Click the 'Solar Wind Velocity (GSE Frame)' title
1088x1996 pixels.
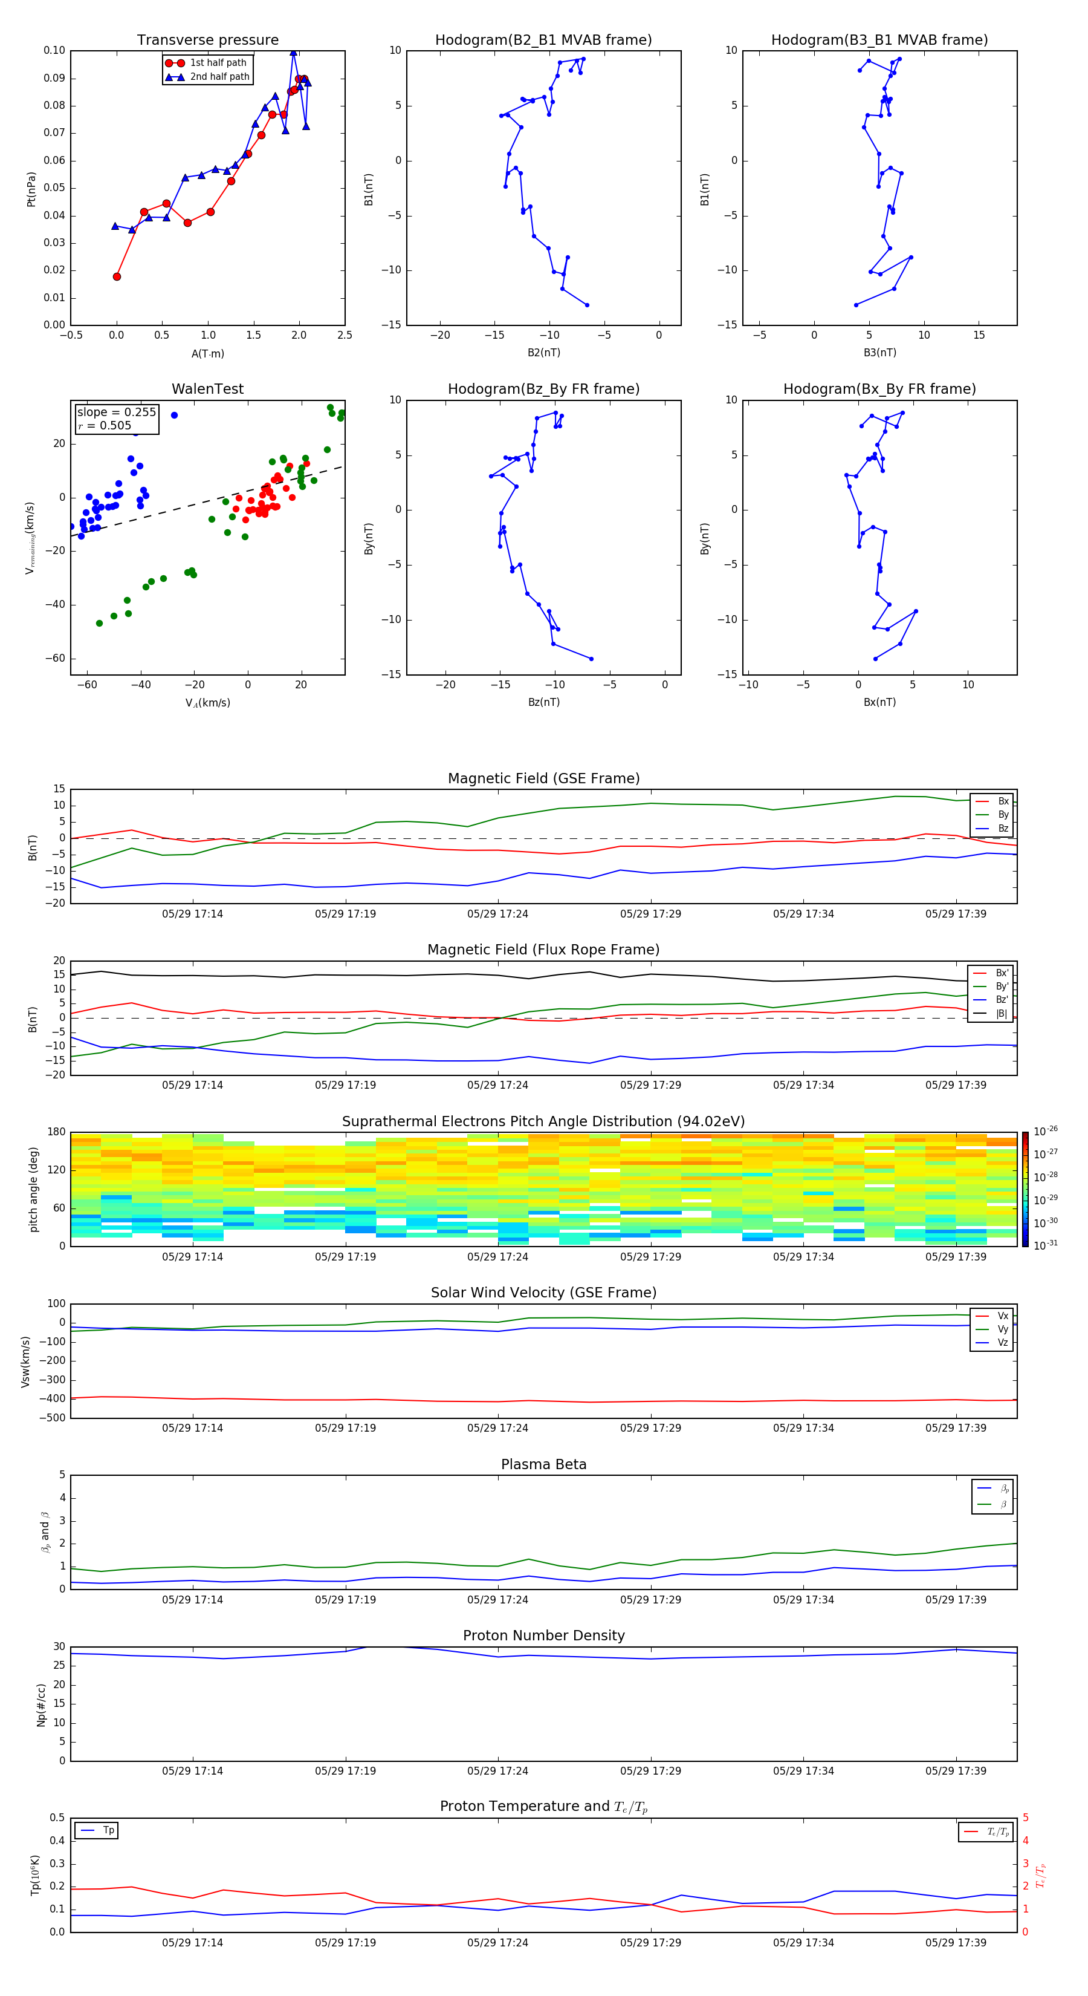coord(543,1293)
